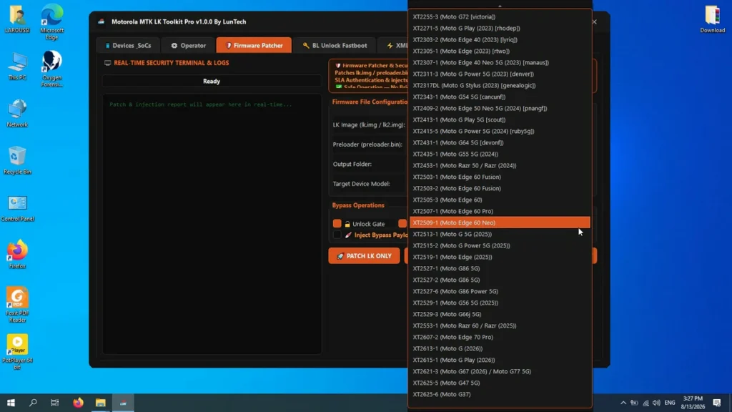The height and width of the screenshot is (412, 732).
Task: Choose XT2435-1 (Moto G55 5G (2024))
Action: point(500,154)
